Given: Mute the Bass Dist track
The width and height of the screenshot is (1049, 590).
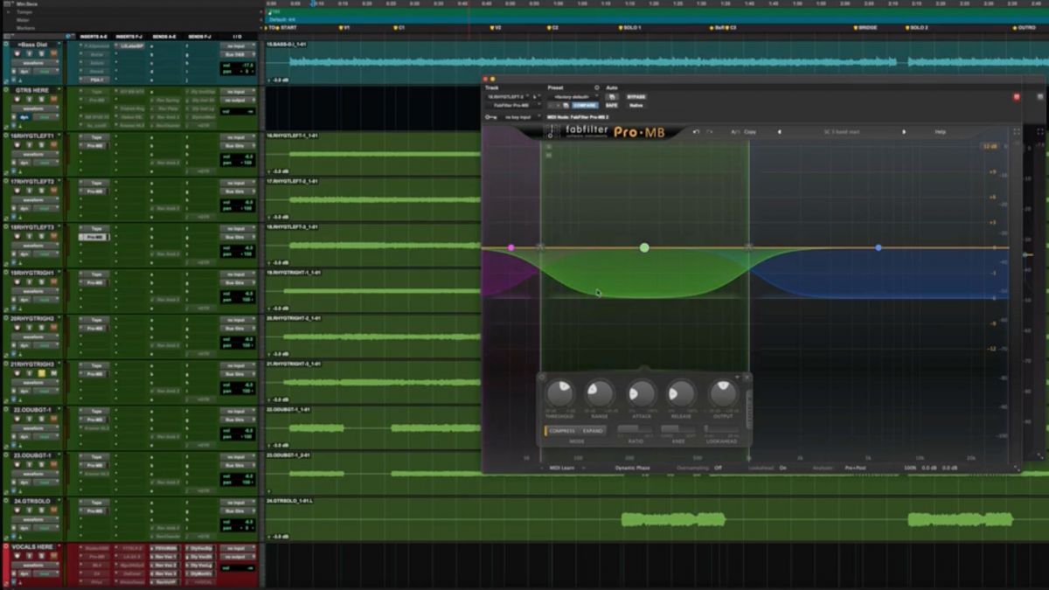Looking at the screenshot, I should point(41,53).
